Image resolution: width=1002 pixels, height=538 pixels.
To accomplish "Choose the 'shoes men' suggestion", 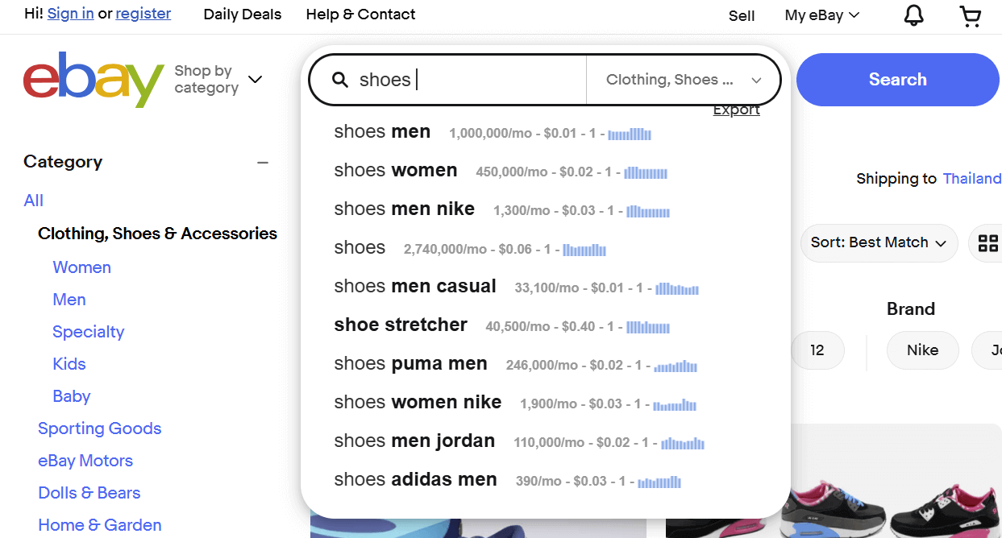I will 382,132.
